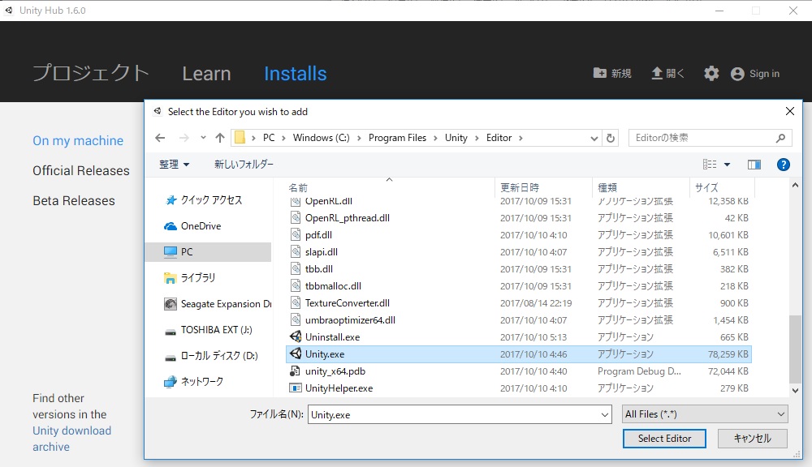Select the Uninstall.exe Unity icon
This screenshot has height=467, width=812.
point(296,336)
